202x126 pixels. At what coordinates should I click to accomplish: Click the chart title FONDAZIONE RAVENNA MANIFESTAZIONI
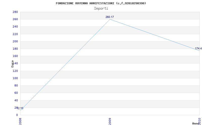(101, 3)
